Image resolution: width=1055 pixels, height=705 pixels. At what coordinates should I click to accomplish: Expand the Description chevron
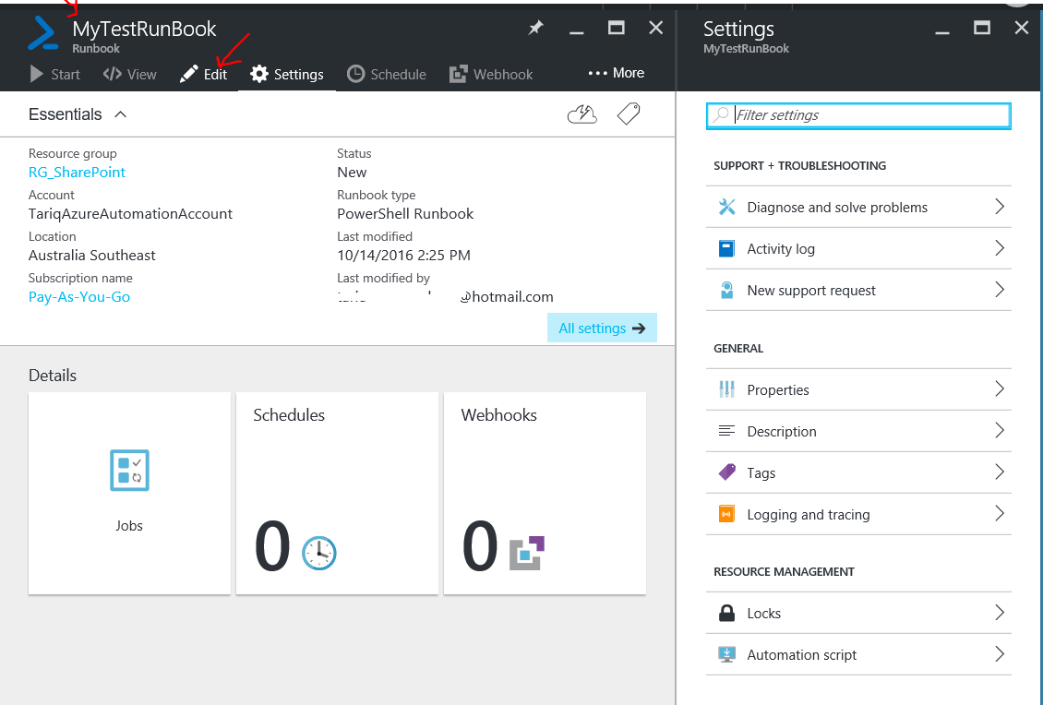pos(1000,431)
